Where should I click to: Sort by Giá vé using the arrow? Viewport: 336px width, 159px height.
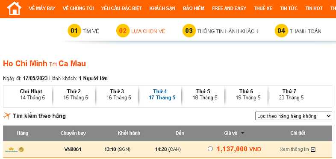(242, 133)
